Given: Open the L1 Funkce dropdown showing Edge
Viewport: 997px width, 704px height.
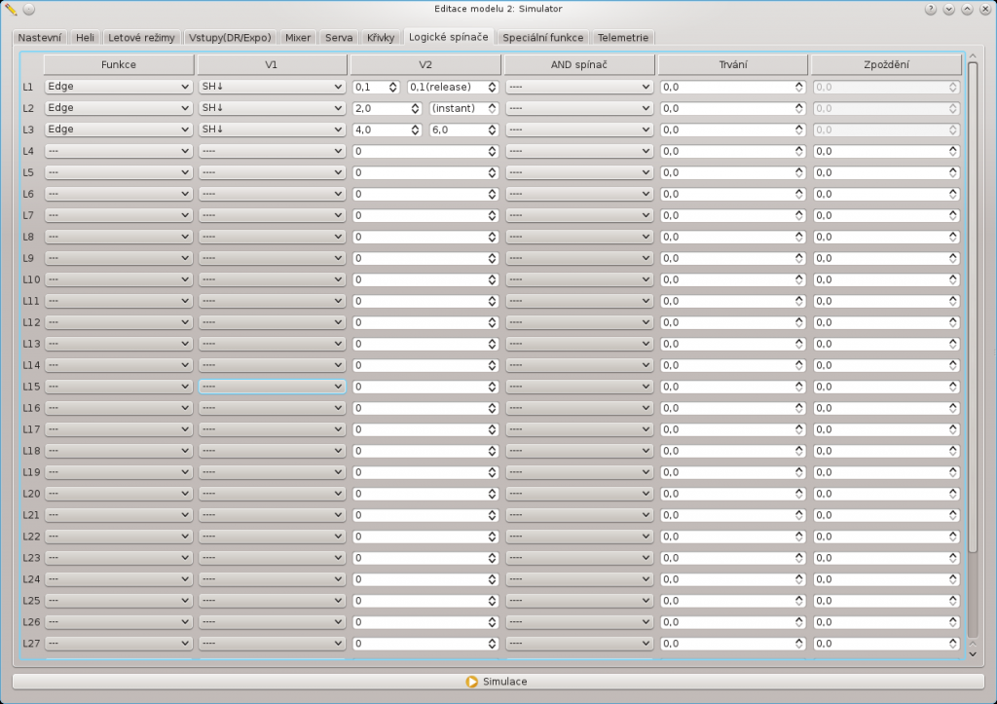Looking at the screenshot, I should click(119, 87).
